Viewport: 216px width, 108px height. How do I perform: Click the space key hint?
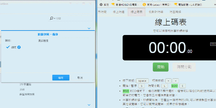click(x=142, y=81)
